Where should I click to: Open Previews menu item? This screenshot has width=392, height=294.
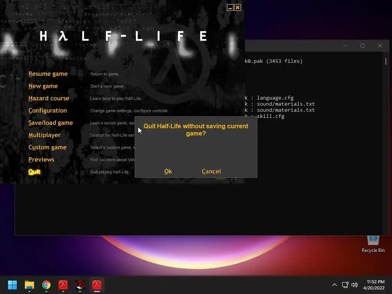[41, 160]
